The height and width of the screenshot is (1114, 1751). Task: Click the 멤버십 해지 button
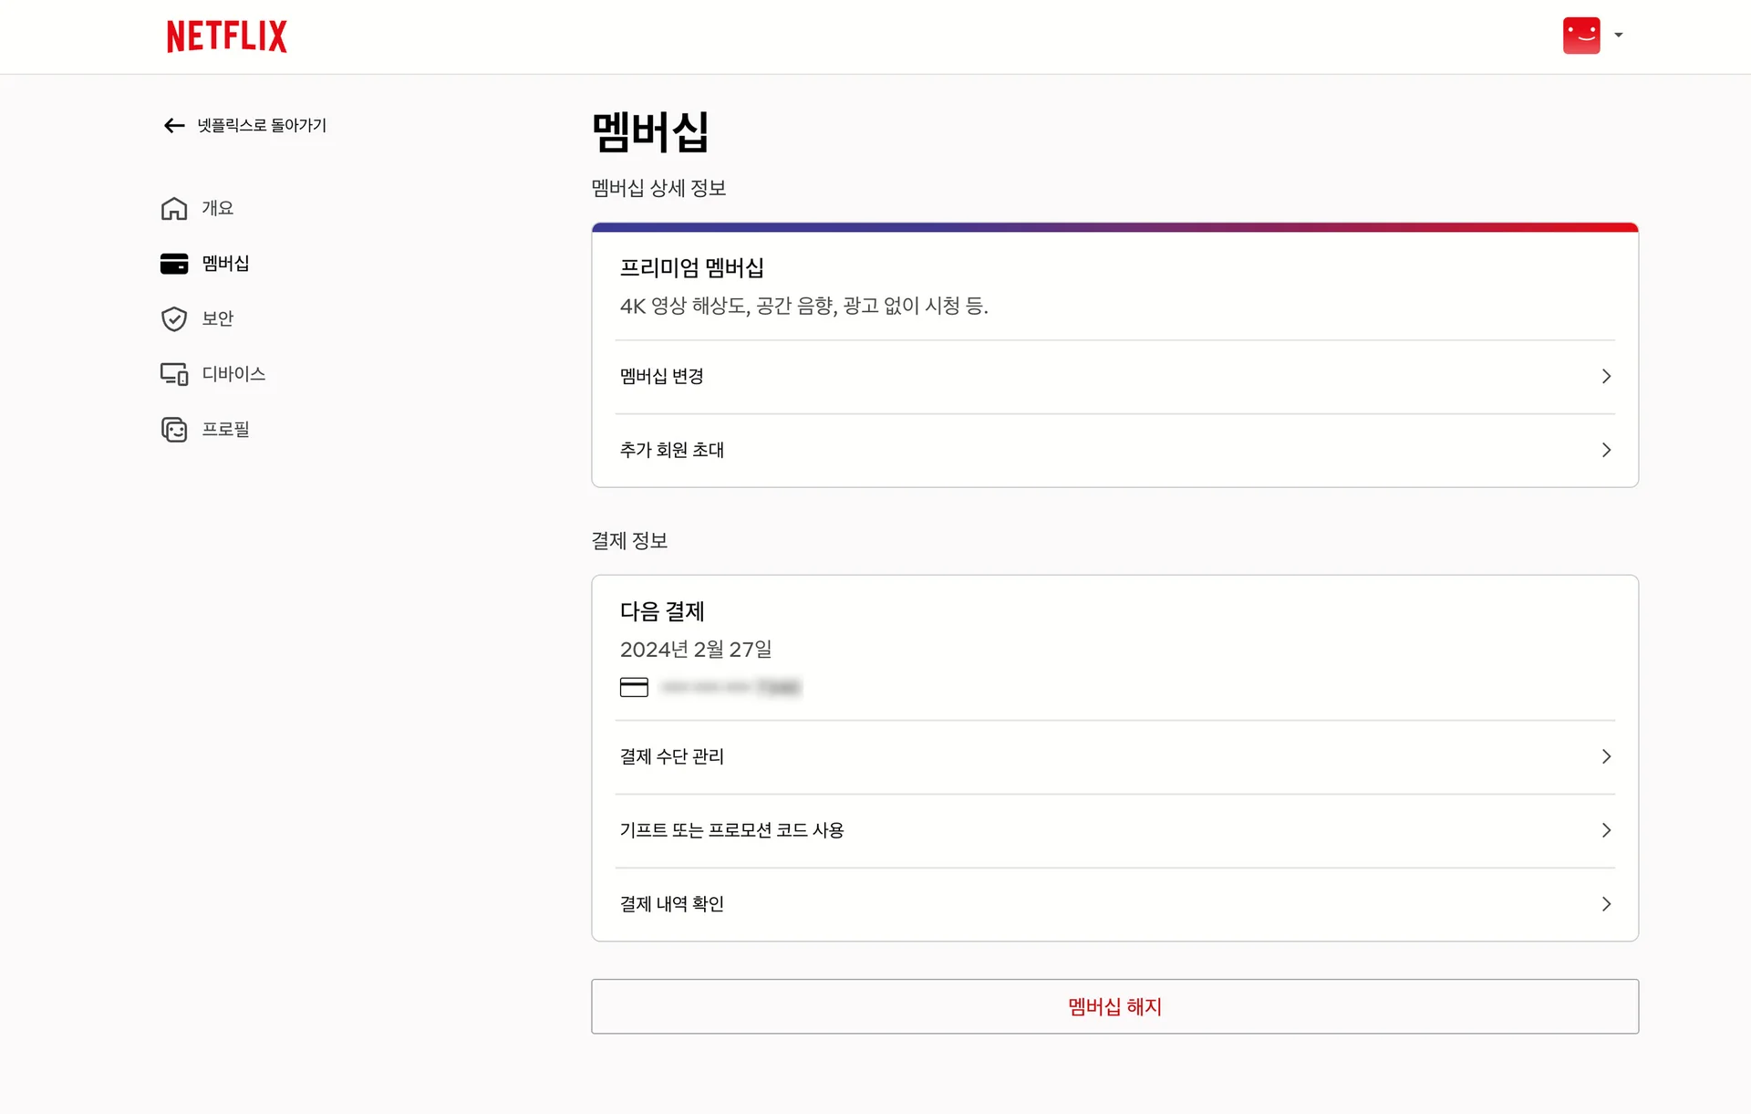point(1114,1006)
